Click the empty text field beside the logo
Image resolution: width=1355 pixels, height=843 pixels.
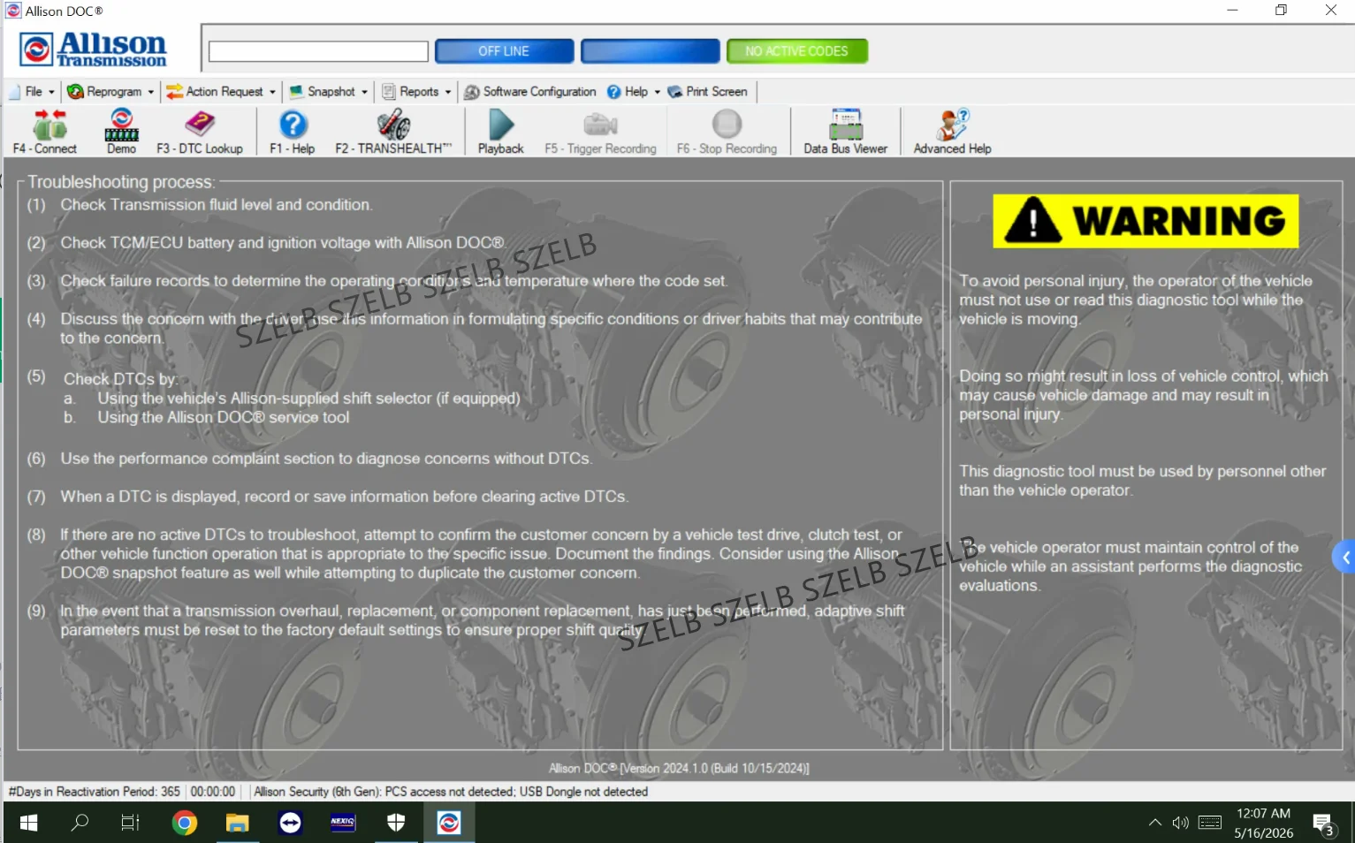coord(318,51)
